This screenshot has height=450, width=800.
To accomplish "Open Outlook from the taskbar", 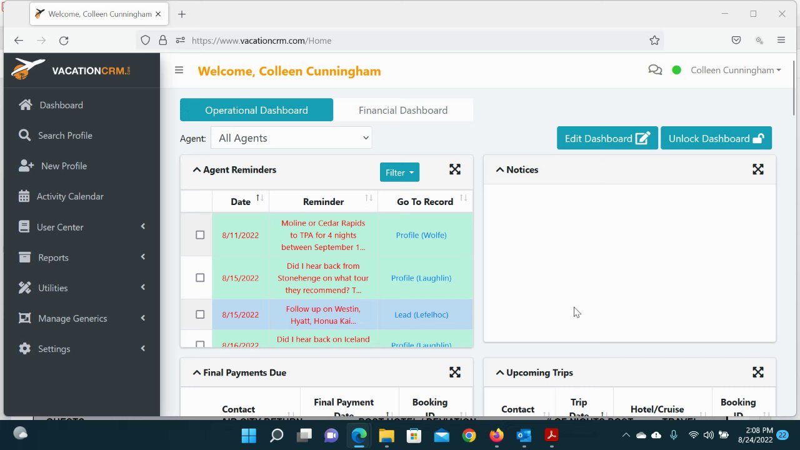I will pos(524,435).
